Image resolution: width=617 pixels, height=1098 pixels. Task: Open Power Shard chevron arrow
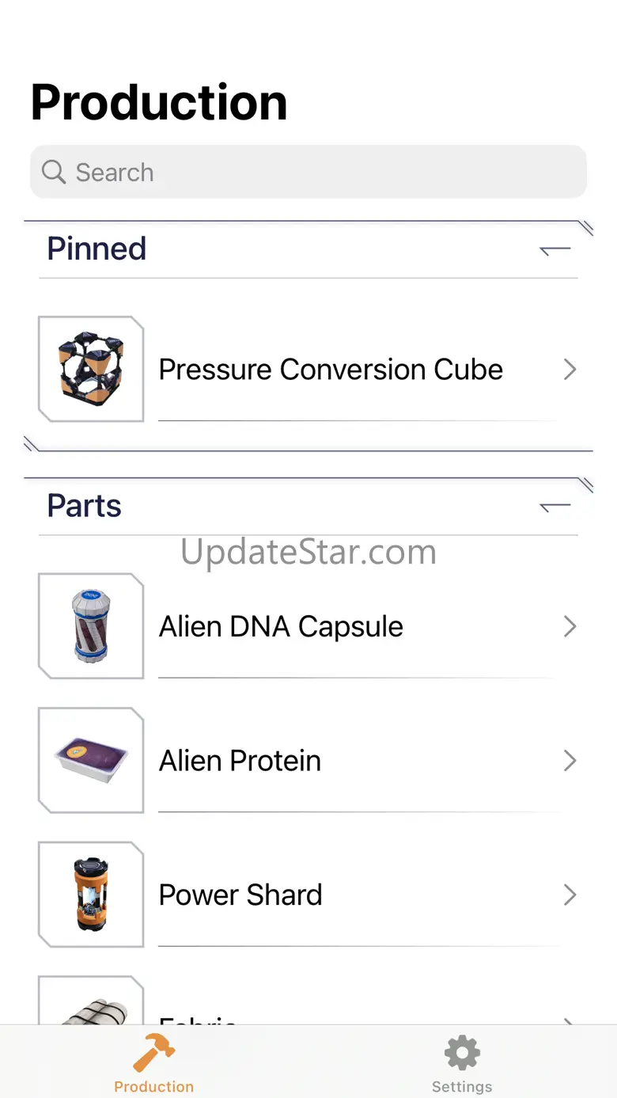[570, 895]
